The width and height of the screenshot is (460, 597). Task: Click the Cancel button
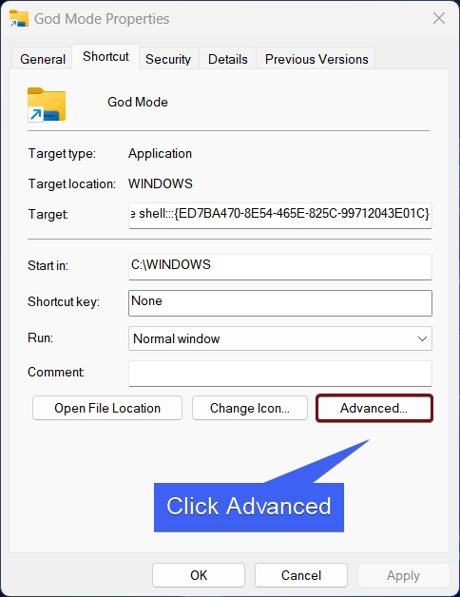(301, 575)
